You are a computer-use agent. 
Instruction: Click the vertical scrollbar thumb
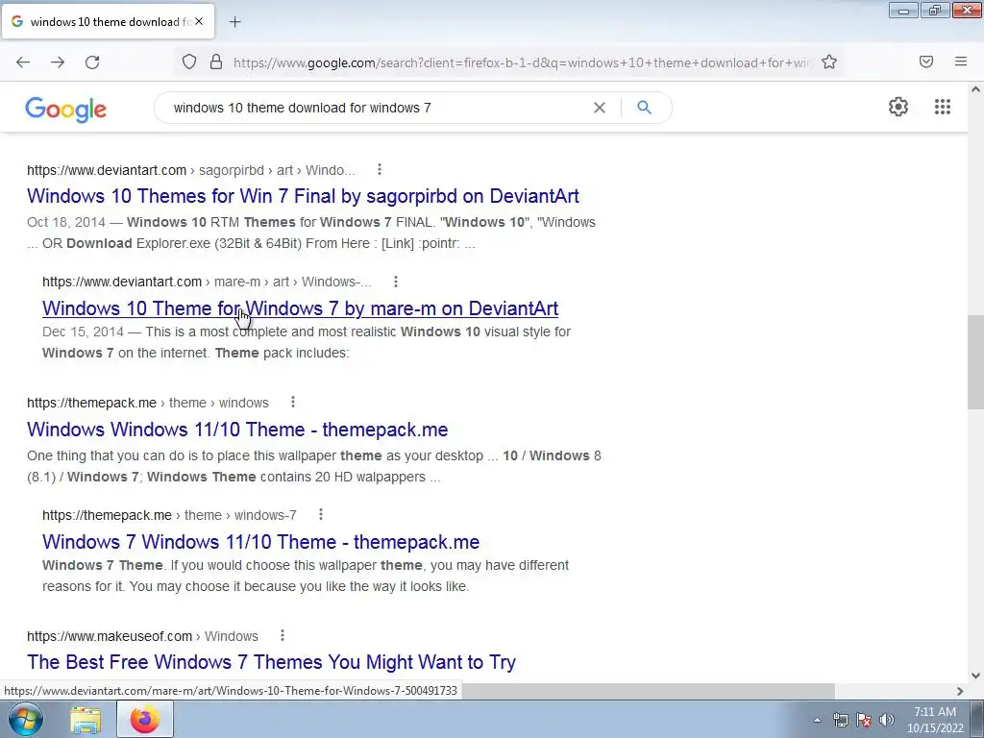tap(975, 362)
